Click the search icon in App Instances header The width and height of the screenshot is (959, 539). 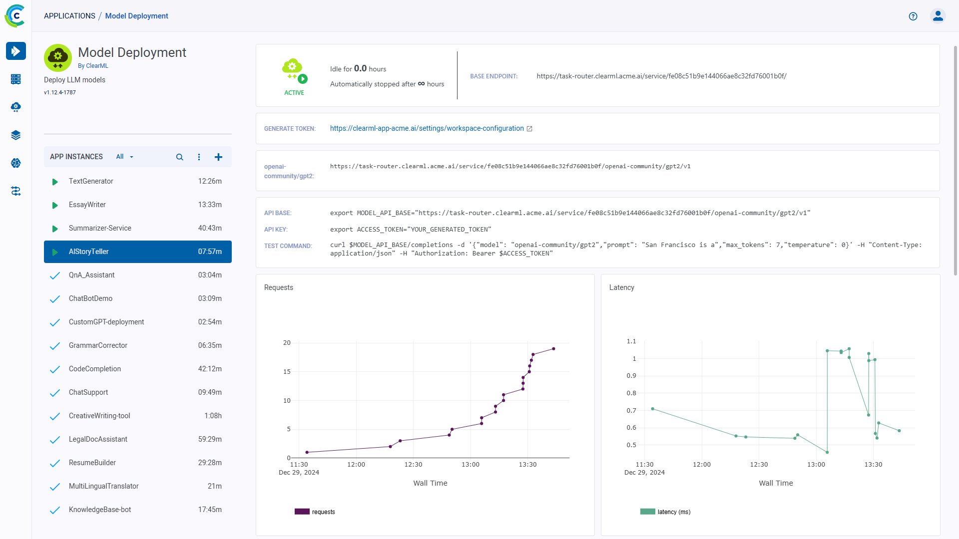coord(179,157)
